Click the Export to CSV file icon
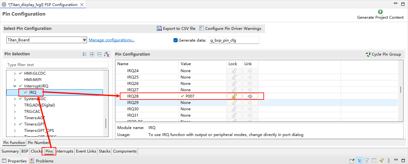The width and height of the screenshot is (408, 164). [159, 29]
